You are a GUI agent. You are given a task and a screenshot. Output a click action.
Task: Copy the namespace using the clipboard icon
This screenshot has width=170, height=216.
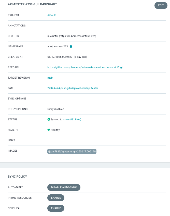[71, 46]
